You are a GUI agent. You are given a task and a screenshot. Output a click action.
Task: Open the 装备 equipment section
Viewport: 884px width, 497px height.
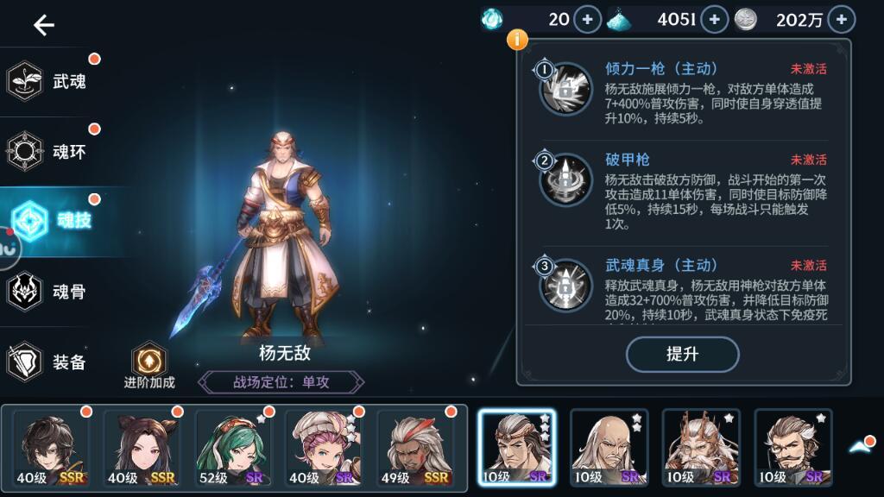48,362
